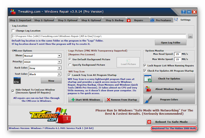The width and height of the screenshot is (205, 138).
Task: Open the Text Color dropdown showing Black
Action: tap(45, 74)
